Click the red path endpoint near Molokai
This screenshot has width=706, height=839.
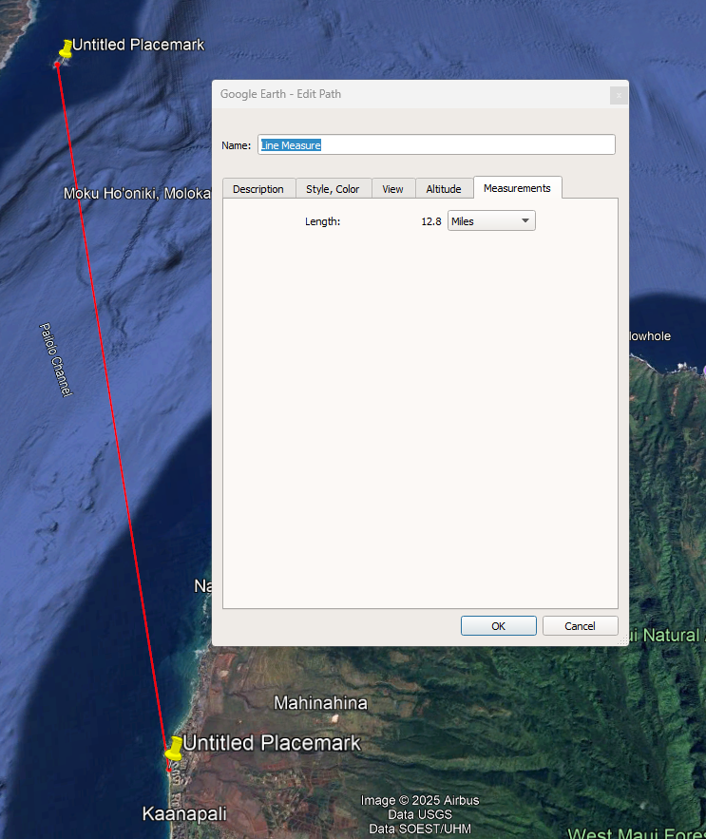(x=57, y=65)
